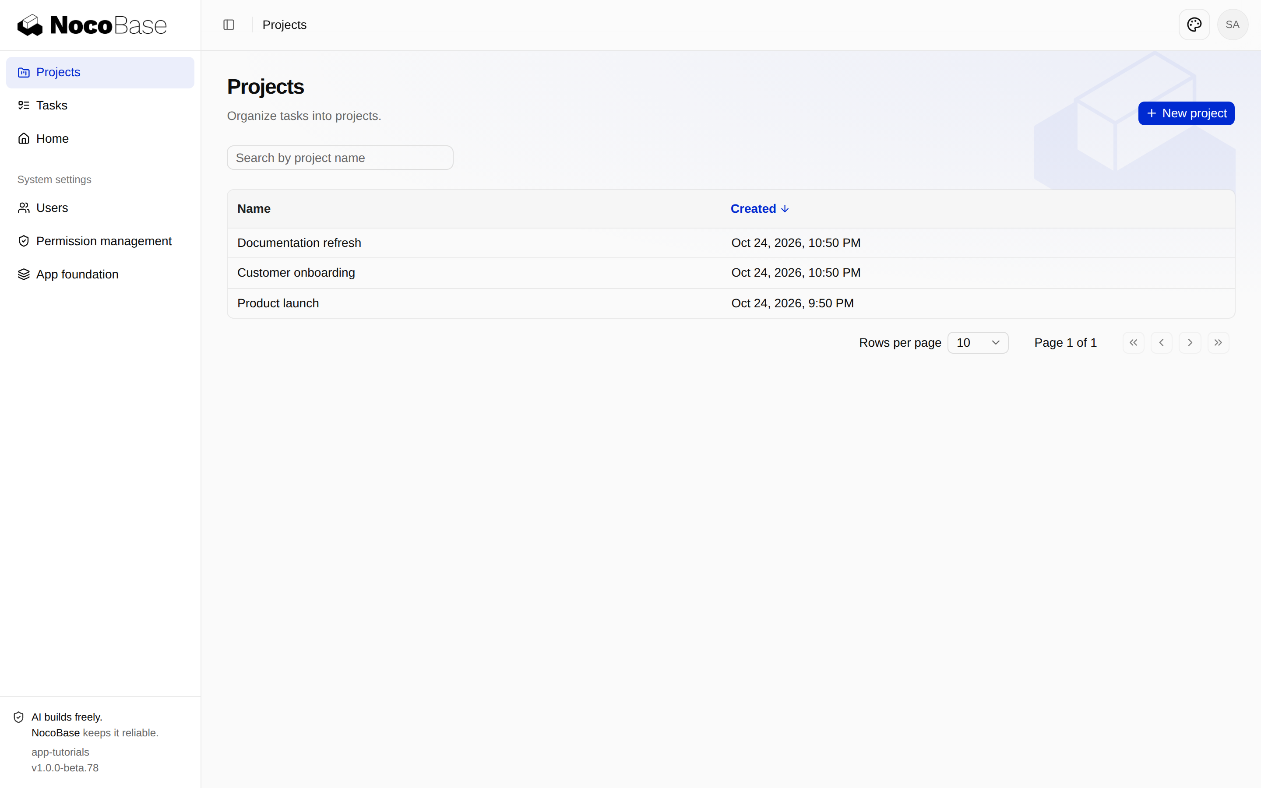Click the Projects breadcrumb in header
This screenshot has height=788, width=1261.
pyautogui.click(x=285, y=25)
